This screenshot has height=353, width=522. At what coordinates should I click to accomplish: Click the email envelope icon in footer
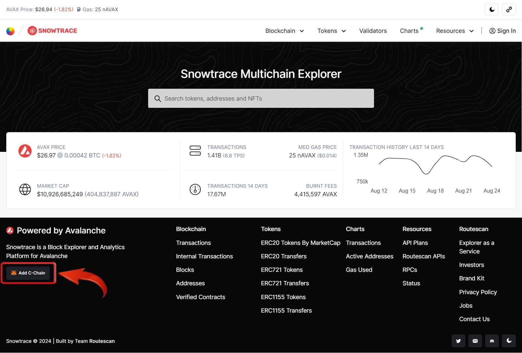475,341
